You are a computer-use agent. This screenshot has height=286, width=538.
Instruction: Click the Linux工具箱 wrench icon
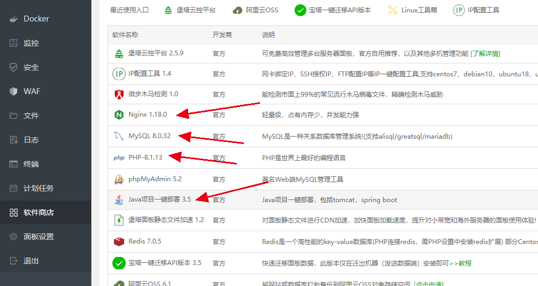(392, 10)
